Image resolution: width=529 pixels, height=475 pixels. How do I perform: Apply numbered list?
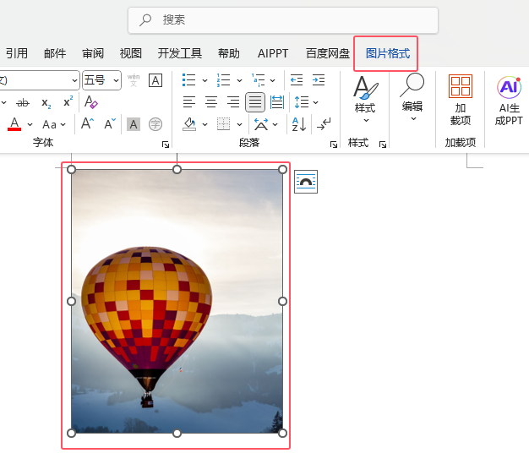tap(223, 80)
